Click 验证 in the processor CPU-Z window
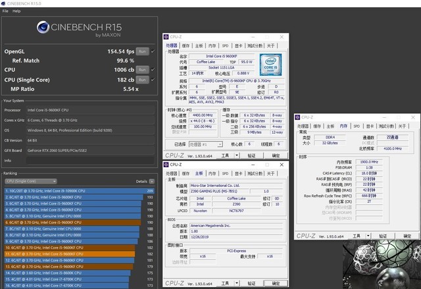Screen dimensions: 421x289 pos(251,155)
